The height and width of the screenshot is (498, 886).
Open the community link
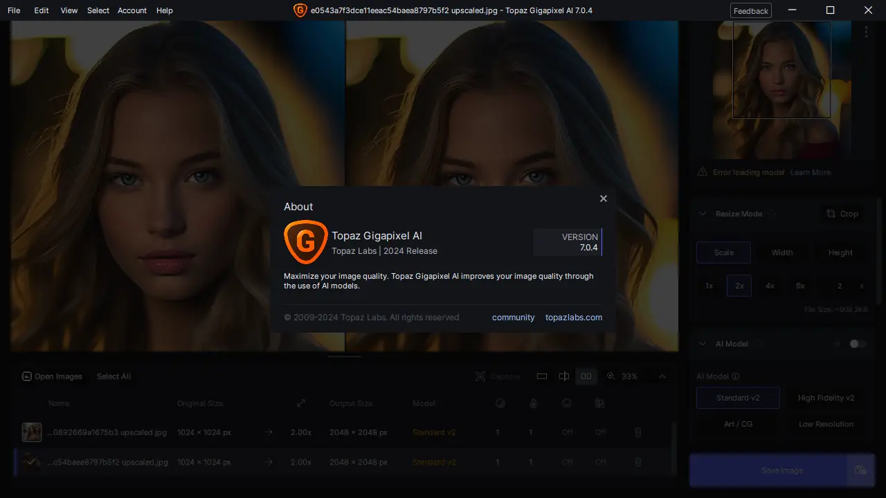click(514, 317)
